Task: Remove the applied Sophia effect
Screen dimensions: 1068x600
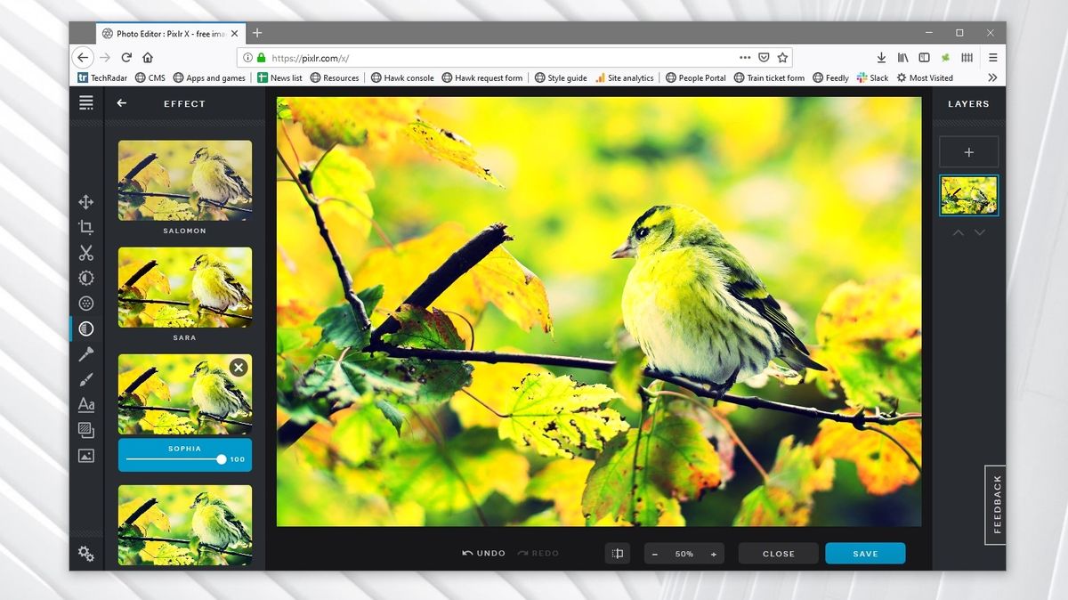Action: coord(238,367)
